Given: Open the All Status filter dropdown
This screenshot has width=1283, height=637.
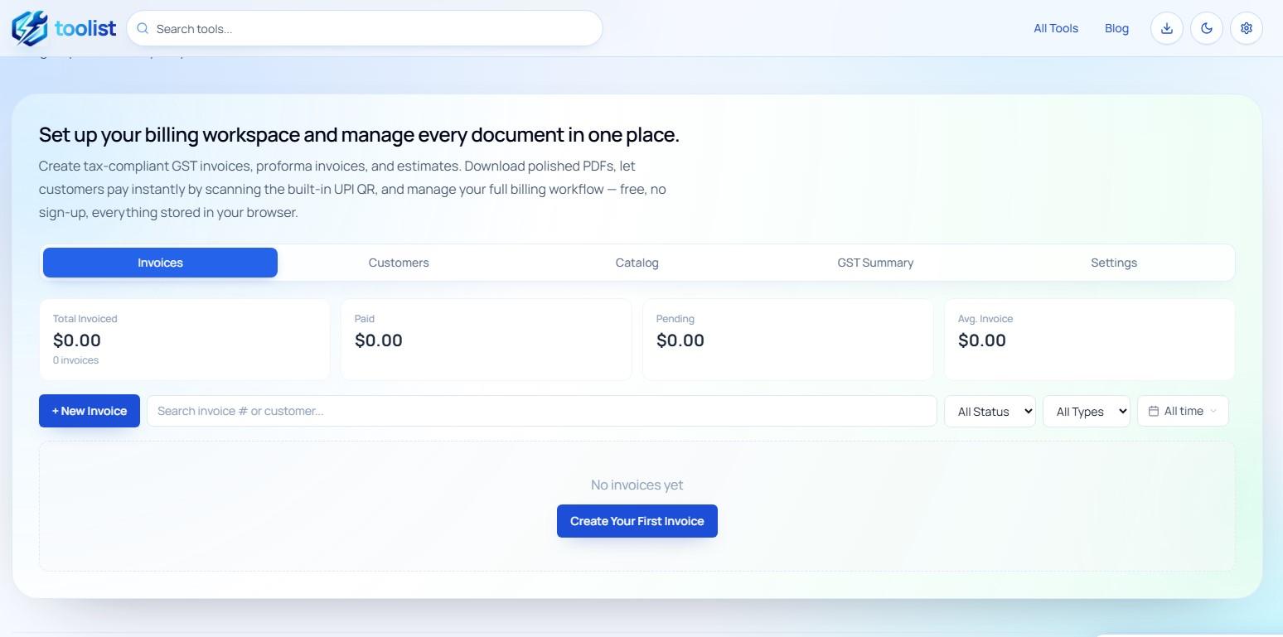Looking at the screenshot, I should tap(990, 411).
